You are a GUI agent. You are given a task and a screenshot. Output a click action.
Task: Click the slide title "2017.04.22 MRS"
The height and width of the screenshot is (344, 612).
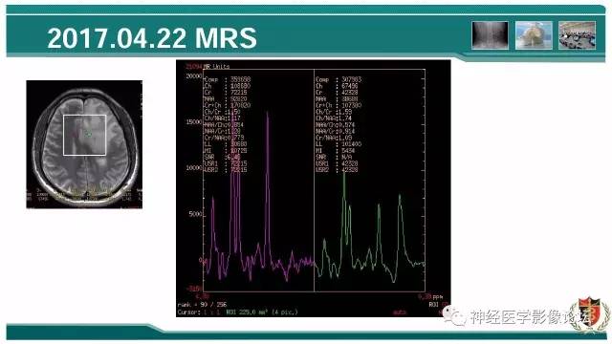click(152, 38)
